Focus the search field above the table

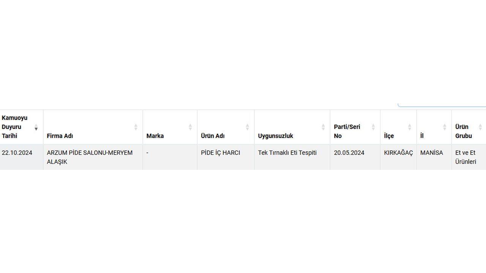pos(442,103)
